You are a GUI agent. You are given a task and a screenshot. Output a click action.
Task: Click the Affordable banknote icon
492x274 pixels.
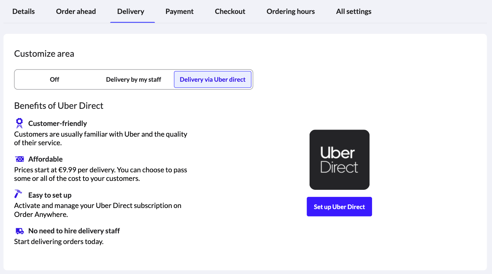[x=19, y=159]
